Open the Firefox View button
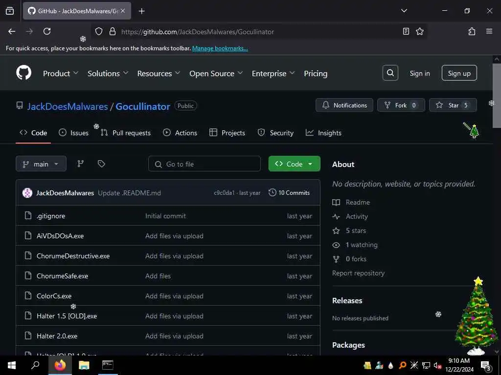The image size is (501, 375). 10,11
